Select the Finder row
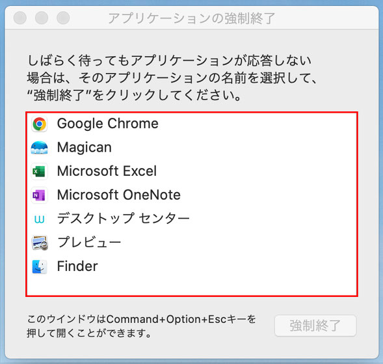This screenshot has width=383, height=364. point(192,266)
